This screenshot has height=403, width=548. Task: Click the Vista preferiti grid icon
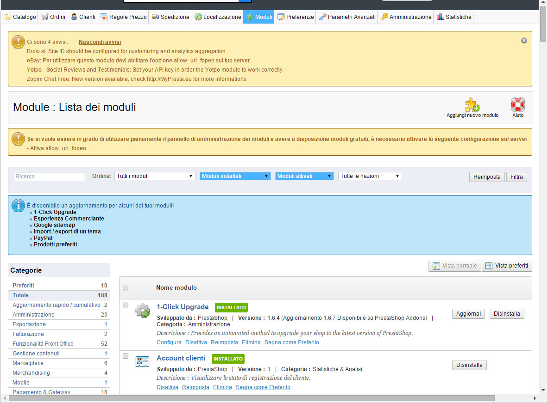tap(489, 266)
